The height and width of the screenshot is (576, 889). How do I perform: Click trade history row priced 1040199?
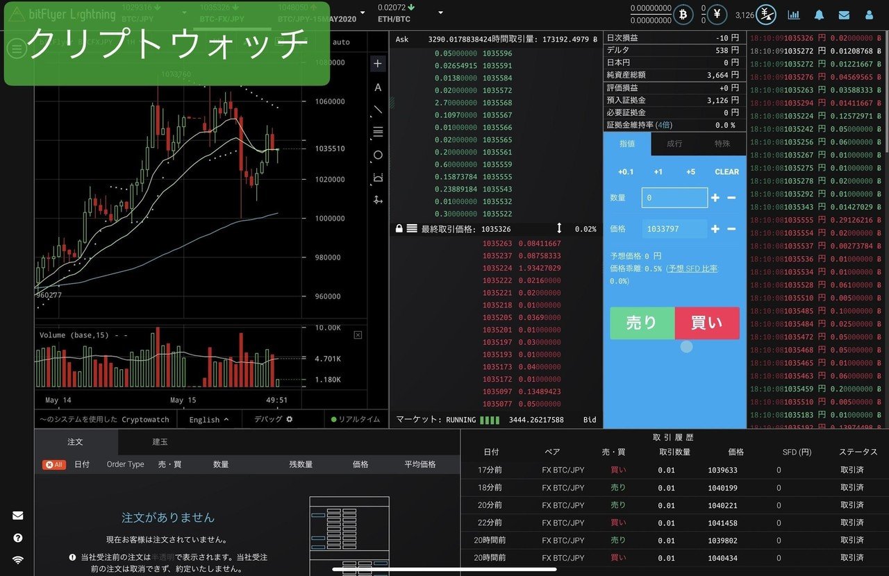[674, 488]
